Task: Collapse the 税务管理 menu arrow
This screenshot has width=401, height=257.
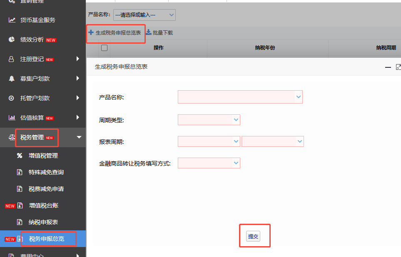Action: tap(79, 137)
